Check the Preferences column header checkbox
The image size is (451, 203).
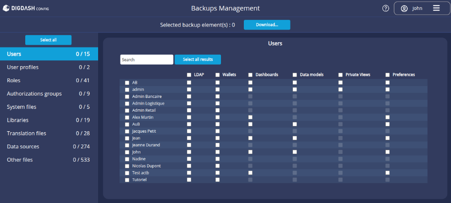(x=388, y=75)
